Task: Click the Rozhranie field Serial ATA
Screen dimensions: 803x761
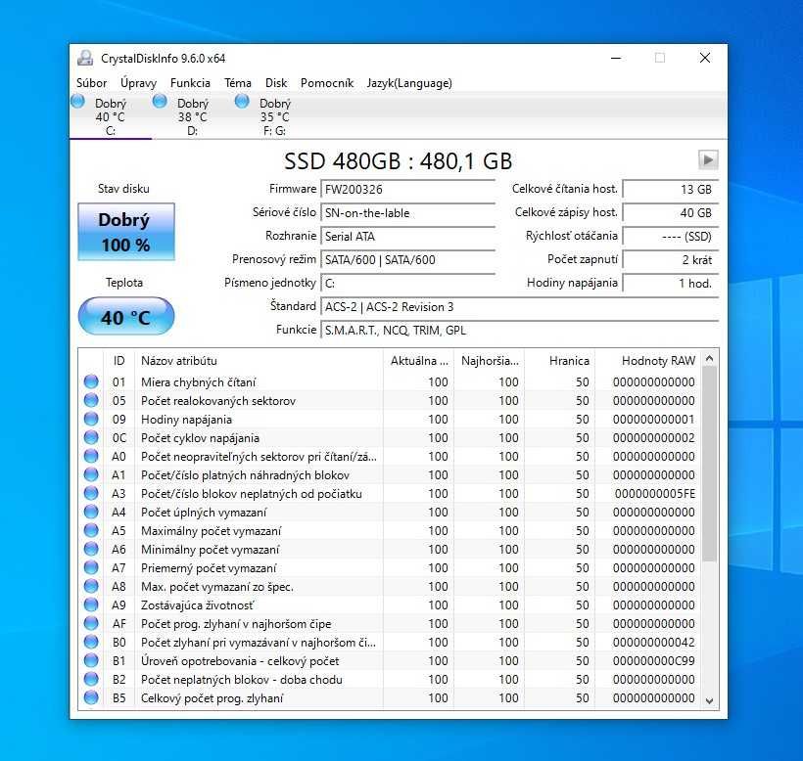Action: (x=407, y=237)
